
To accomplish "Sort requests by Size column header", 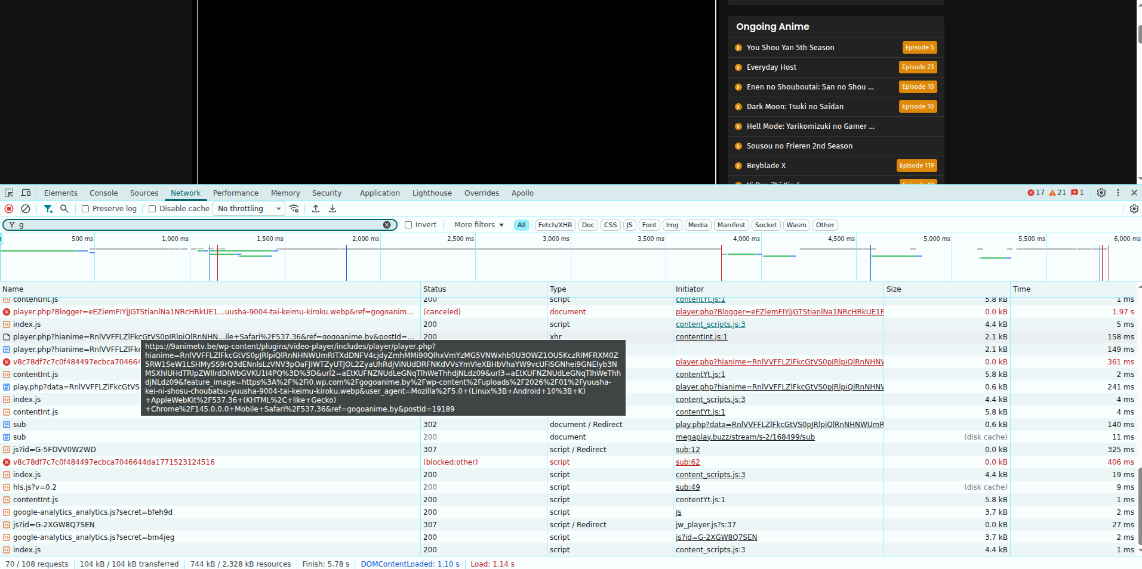I will point(947,289).
